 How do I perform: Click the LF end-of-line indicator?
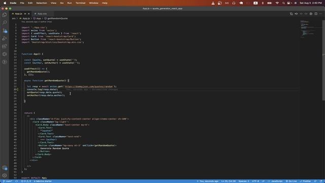tap(263, 181)
